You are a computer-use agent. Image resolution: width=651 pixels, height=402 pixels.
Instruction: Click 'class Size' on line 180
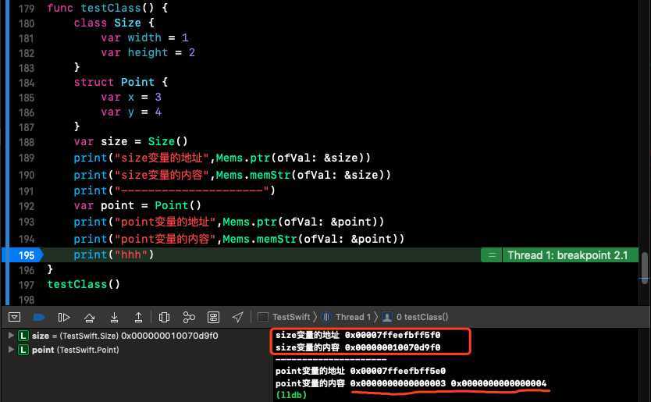click(108, 23)
